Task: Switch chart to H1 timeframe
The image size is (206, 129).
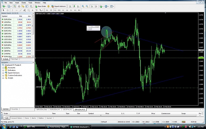Action: [63, 10]
